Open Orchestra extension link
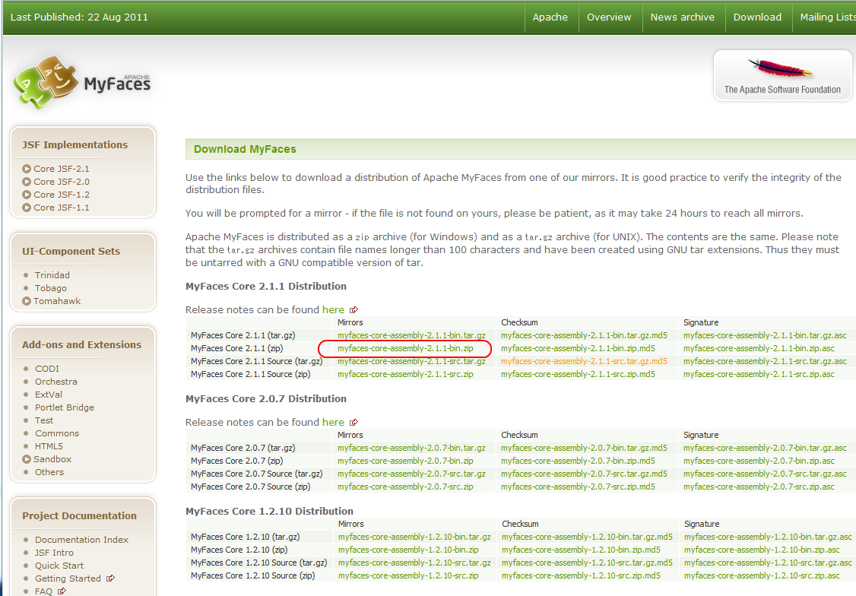The height and width of the screenshot is (596, 856). click(56, 382)
